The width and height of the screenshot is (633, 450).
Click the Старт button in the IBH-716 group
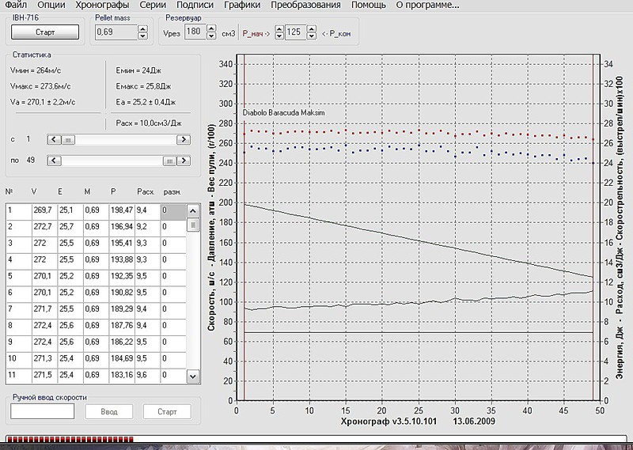coord(45,32)
